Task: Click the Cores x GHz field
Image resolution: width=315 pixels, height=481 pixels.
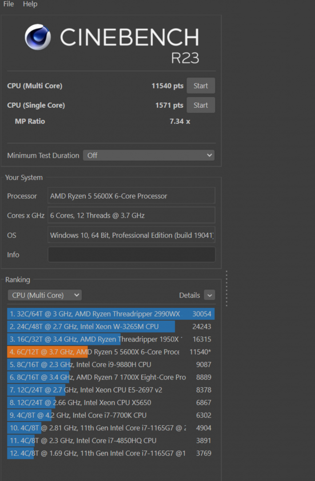Action: tap(132, 216)
